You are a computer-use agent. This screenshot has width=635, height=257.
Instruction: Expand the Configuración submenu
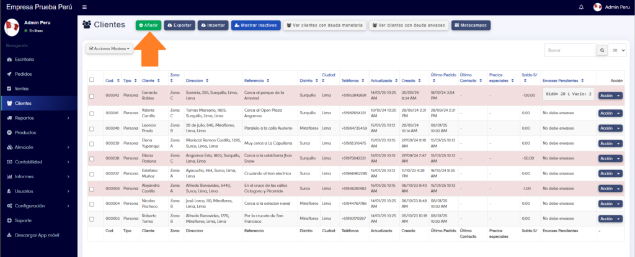click(38, 206)
